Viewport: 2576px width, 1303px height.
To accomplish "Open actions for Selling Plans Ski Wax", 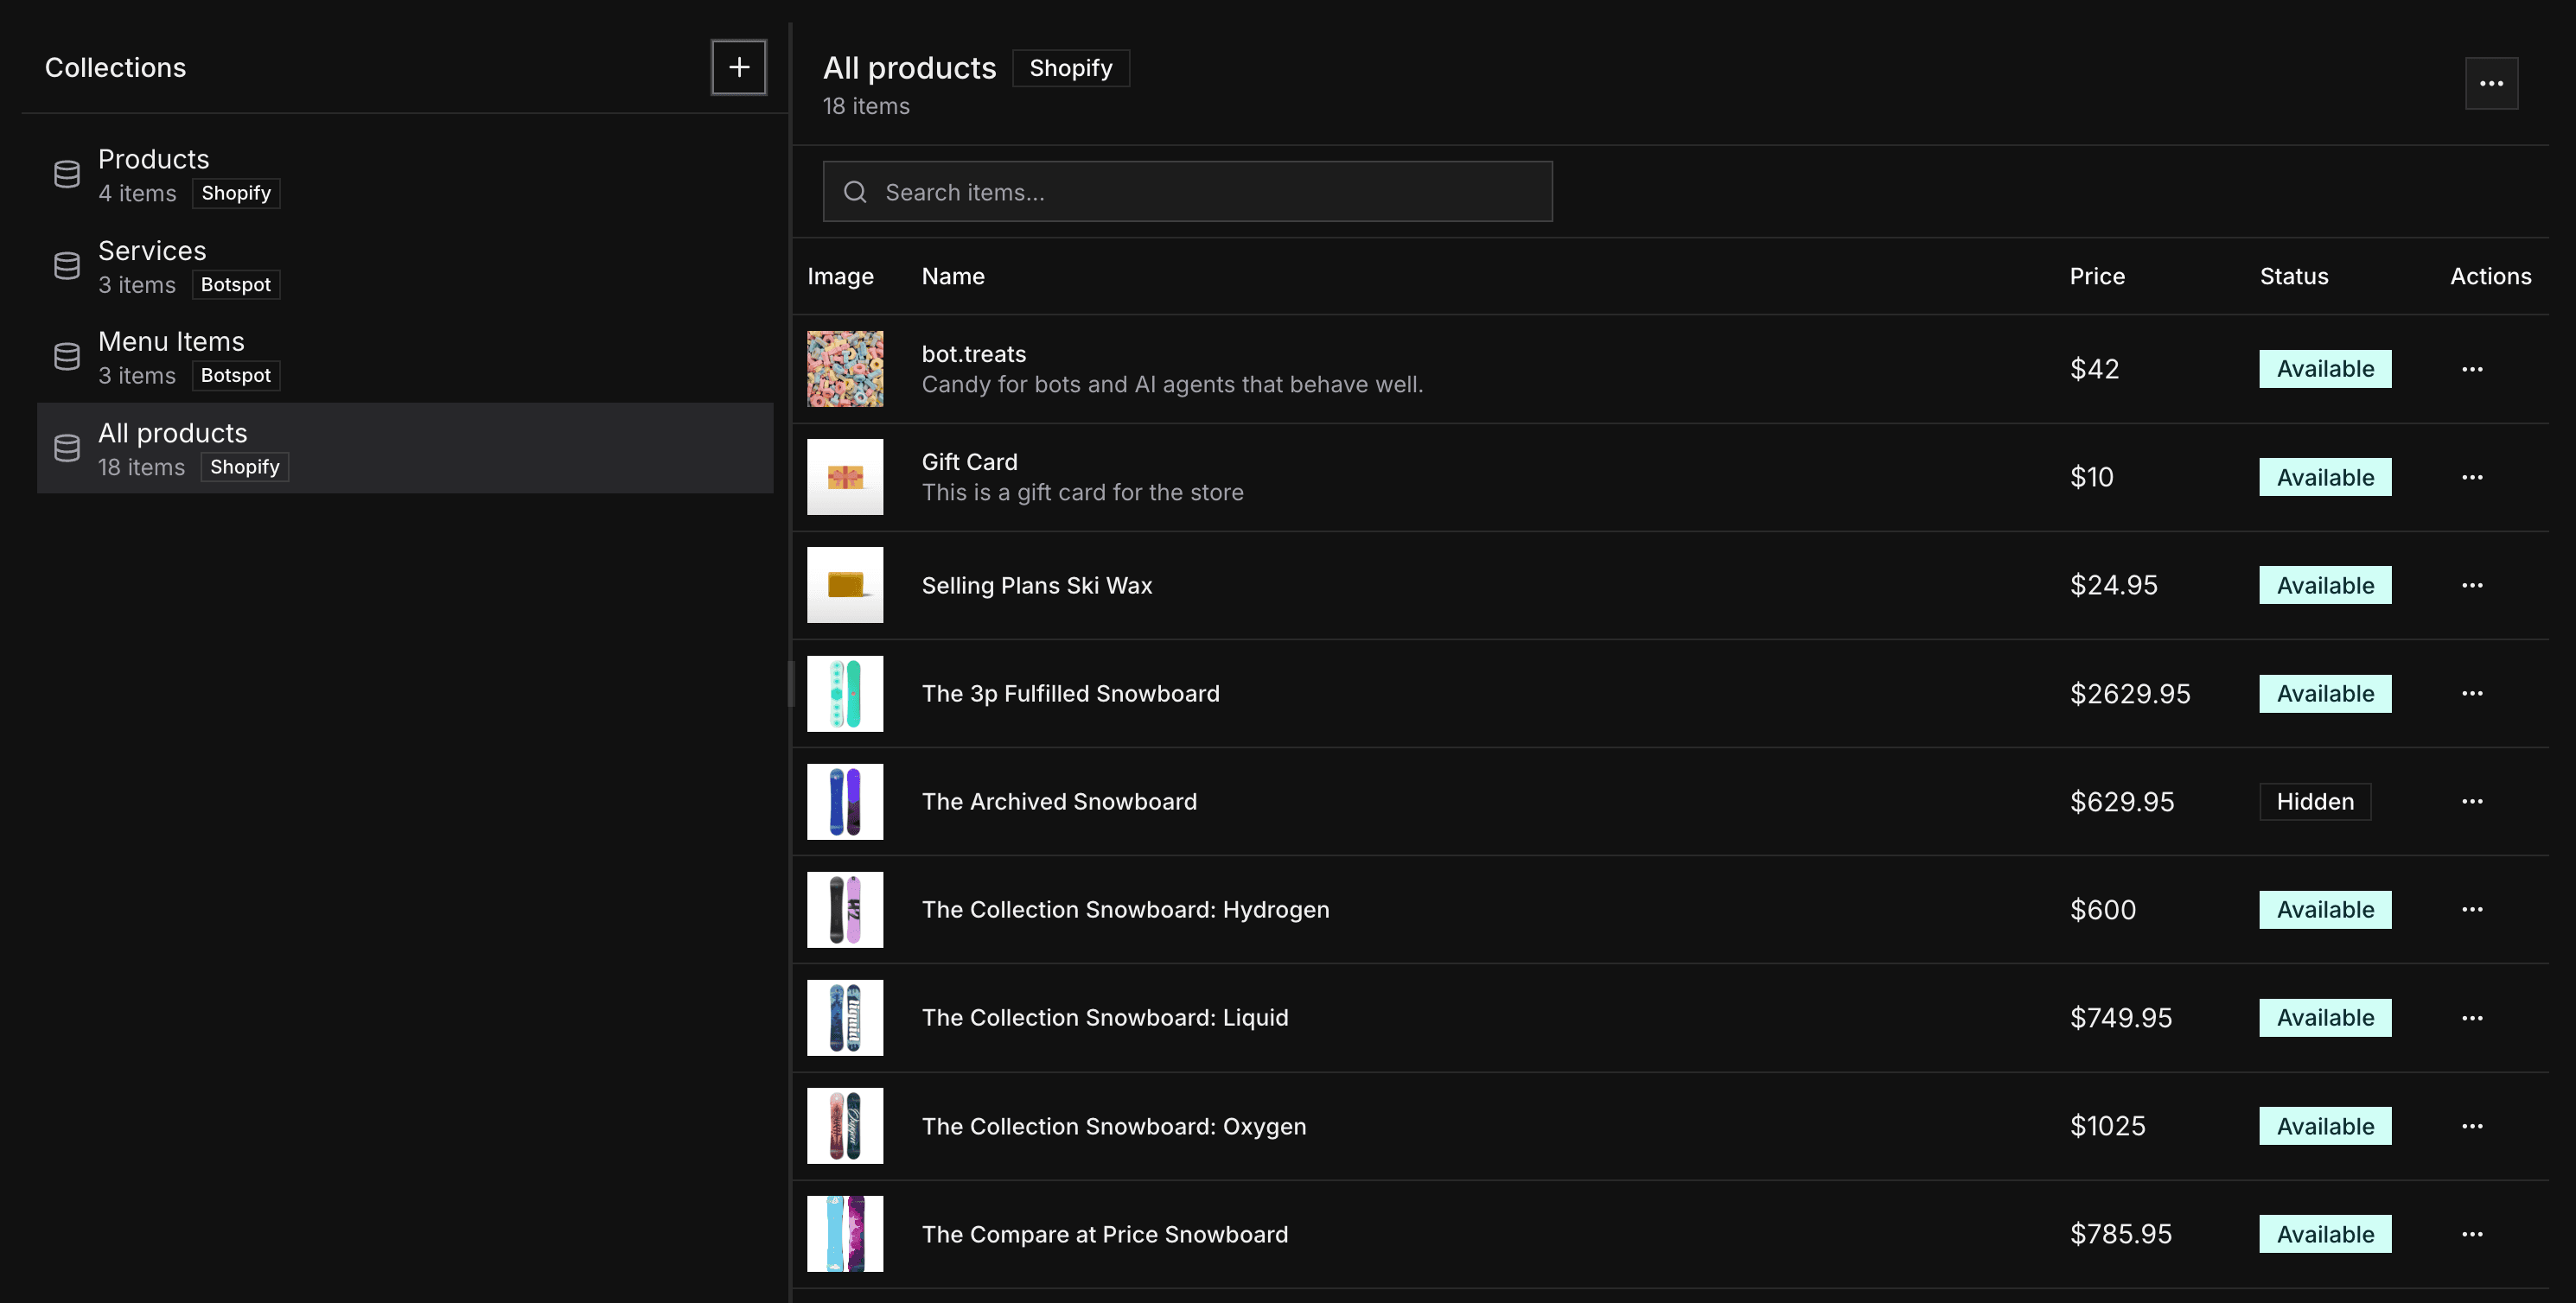I will coord(2471,585).
